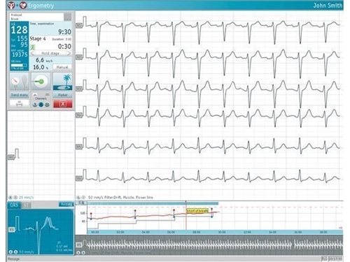
Task: Click the heart rate value 128
Action: click(x=19, y=30)
